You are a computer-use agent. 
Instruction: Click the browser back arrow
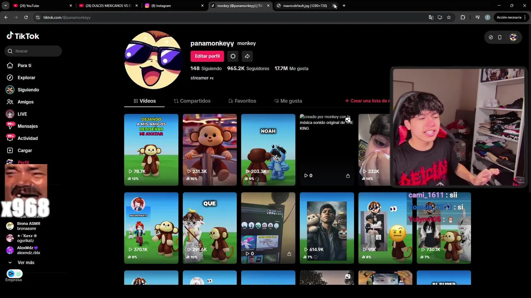click(6, 17)
